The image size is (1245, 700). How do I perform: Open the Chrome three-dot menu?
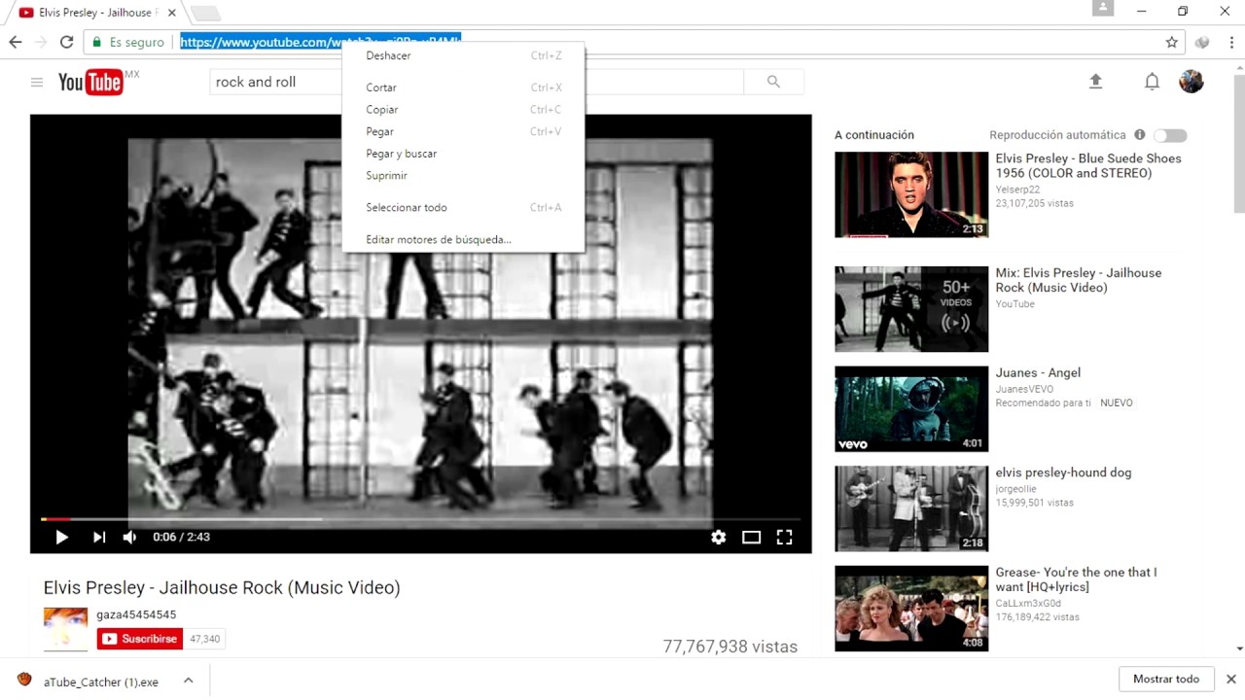coord(1231,43)
